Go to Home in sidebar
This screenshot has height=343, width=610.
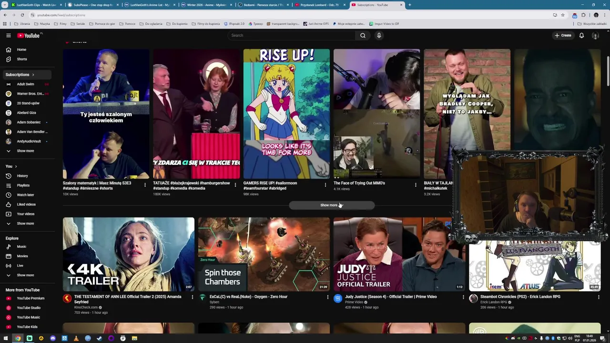(26, 50)
